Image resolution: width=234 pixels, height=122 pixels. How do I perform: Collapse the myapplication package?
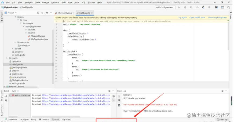[23, 26]
